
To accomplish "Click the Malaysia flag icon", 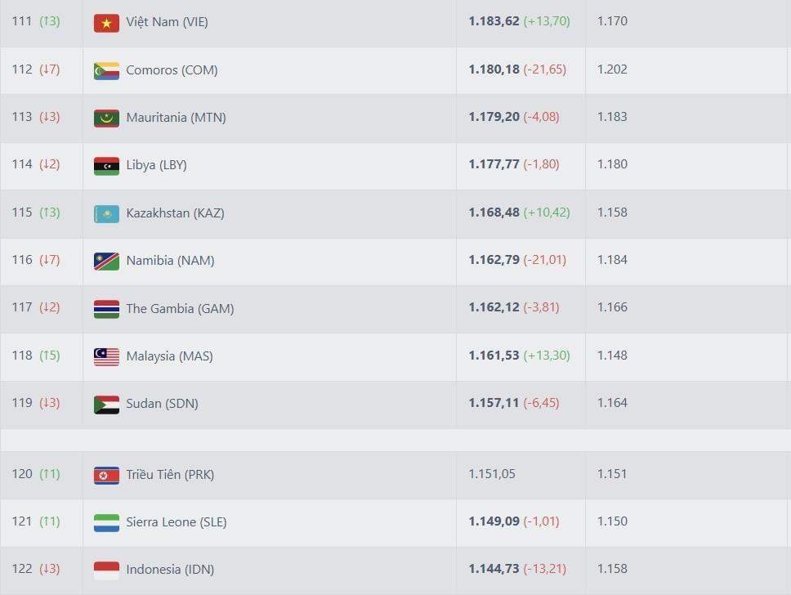I will [106, 356].
